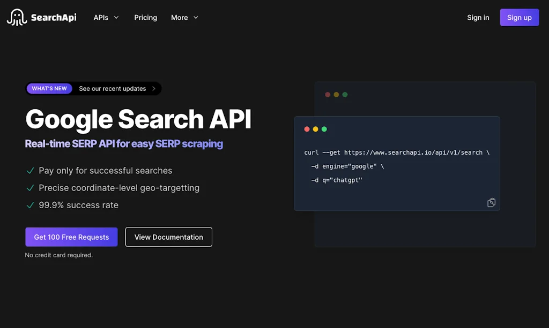Click the yellow dot on front code window

tap(315, 129)
